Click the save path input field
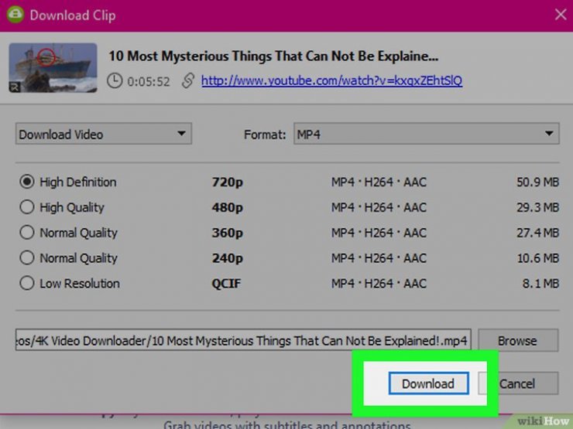Screen dimensions: 573x429 (x=243, y=340)
